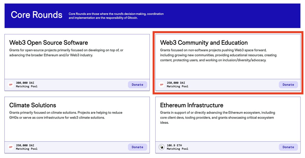Click the description mentioning core client devs

(x=218, y=118)
